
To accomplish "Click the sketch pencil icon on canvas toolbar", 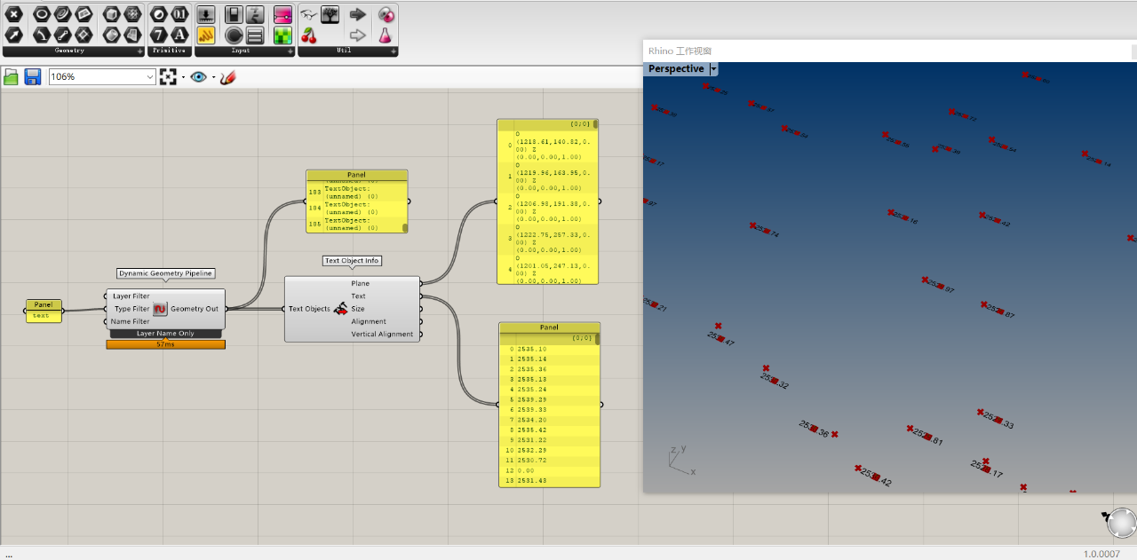I will click(227, 77).
